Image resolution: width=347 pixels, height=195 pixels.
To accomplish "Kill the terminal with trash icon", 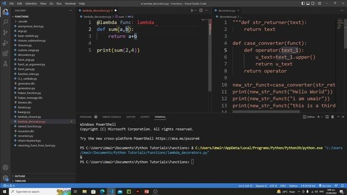I will pos(332,117).
